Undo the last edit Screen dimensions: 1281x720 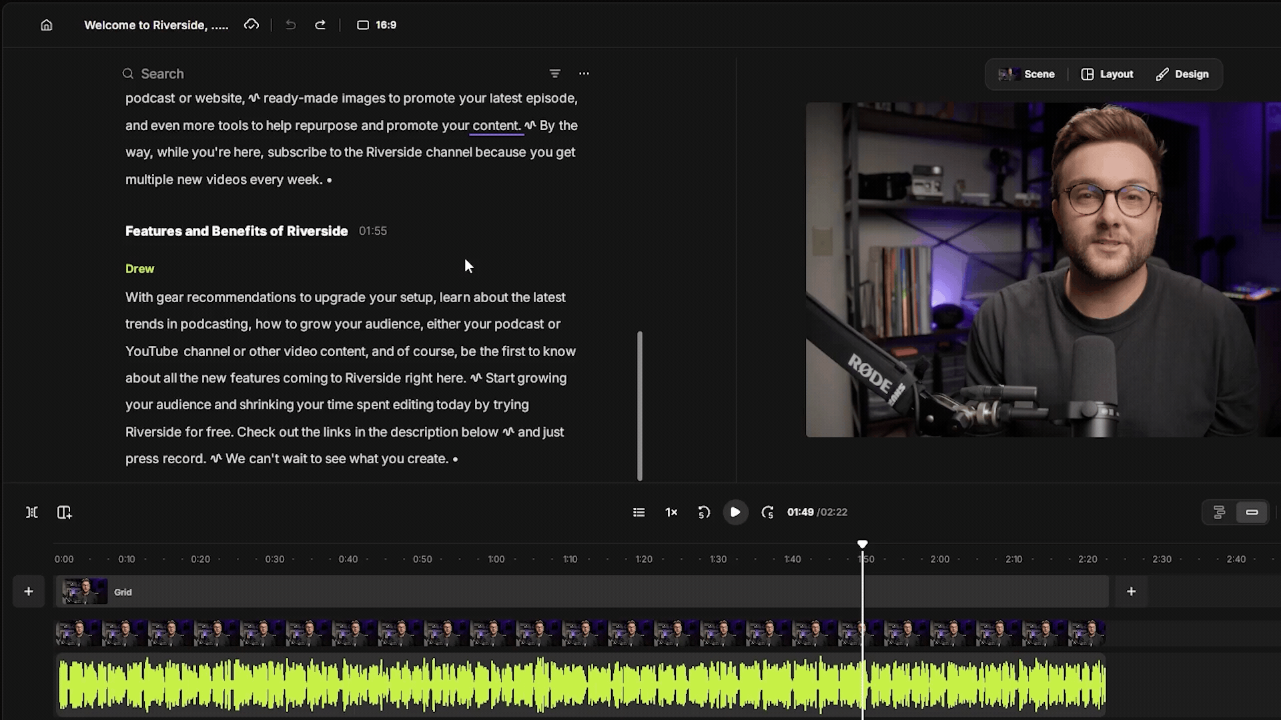[291, 25]
